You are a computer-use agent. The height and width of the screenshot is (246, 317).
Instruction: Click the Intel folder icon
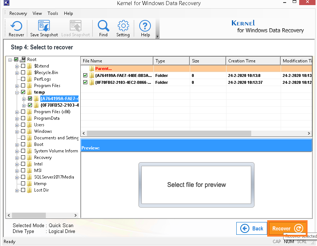pyautogui.click(x=29, y=164)
